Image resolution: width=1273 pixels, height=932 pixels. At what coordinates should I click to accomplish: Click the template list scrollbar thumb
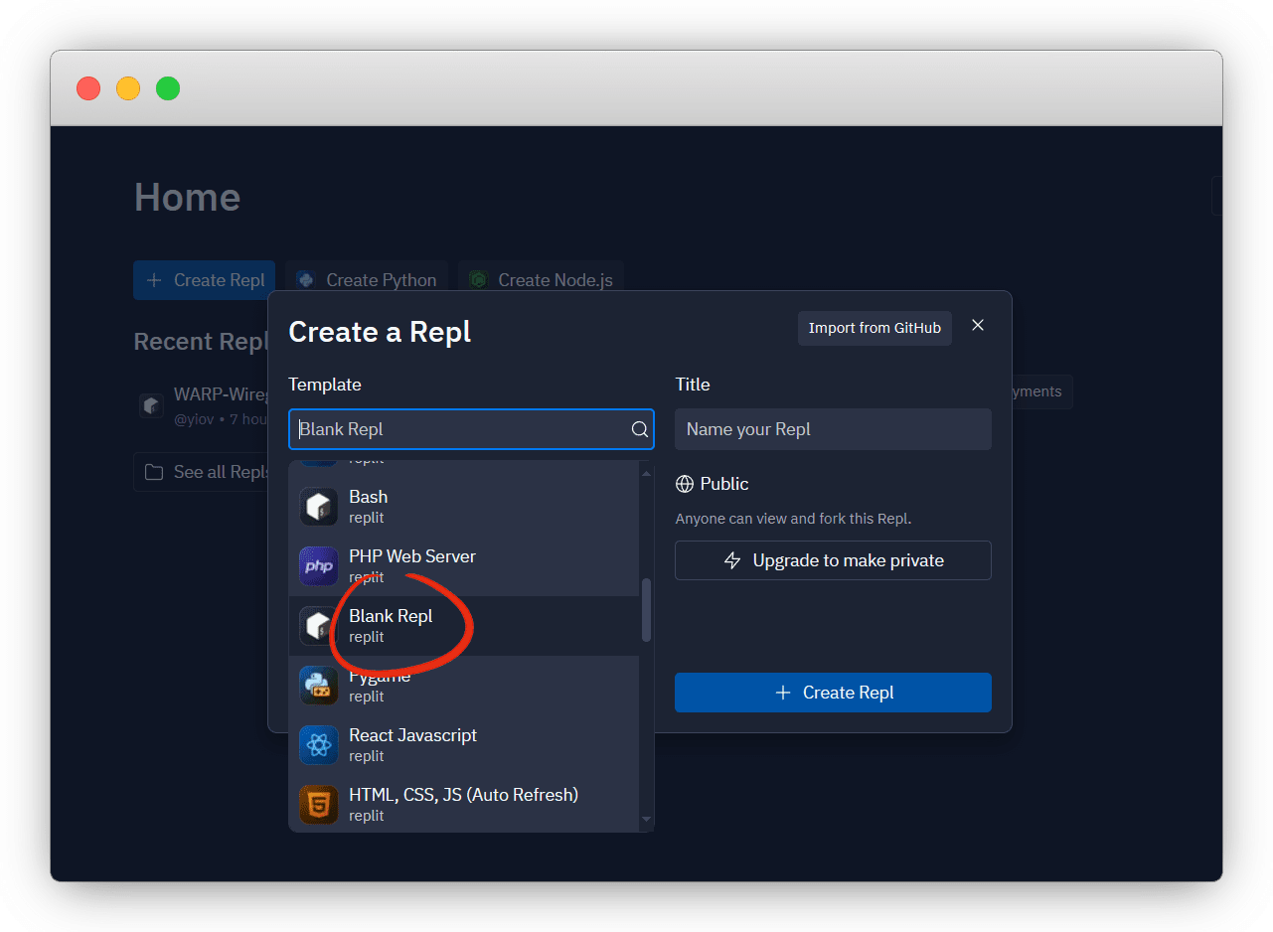click(647, 609)
